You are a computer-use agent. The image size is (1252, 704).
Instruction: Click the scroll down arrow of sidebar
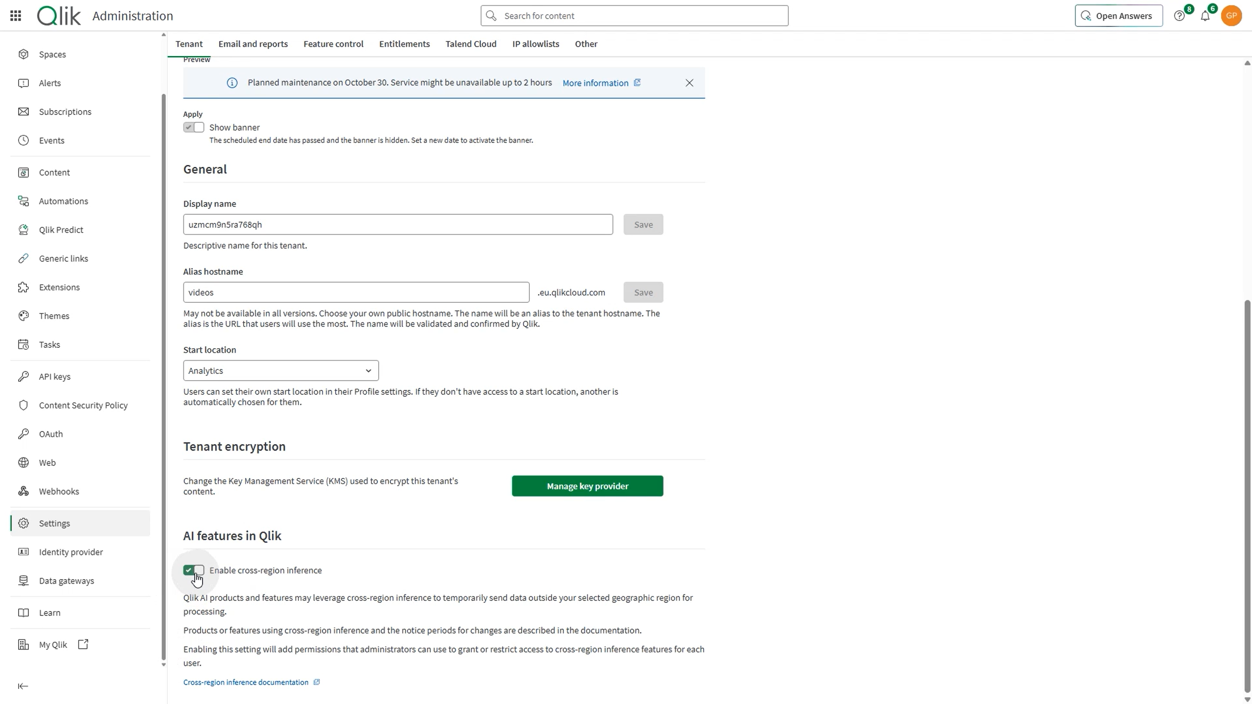point(163,664)
